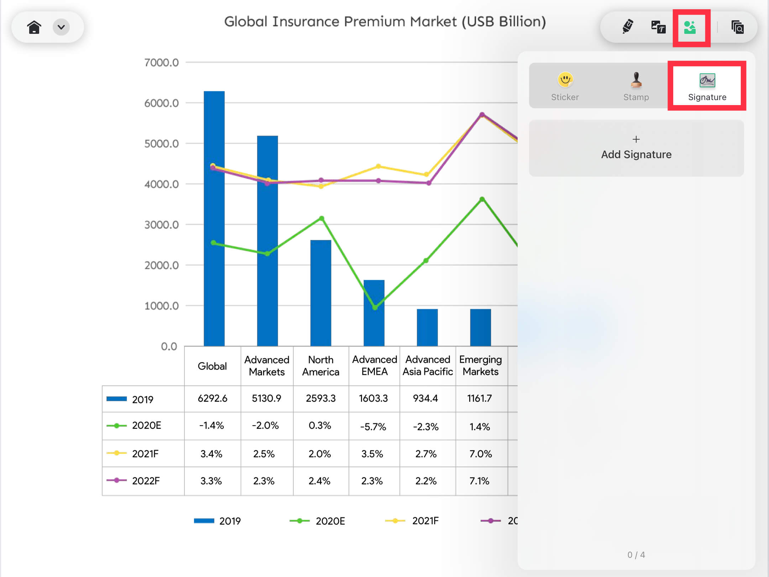Click the smiley face sticker icon
Screen dimensions: 769x577
pos(565,79)
